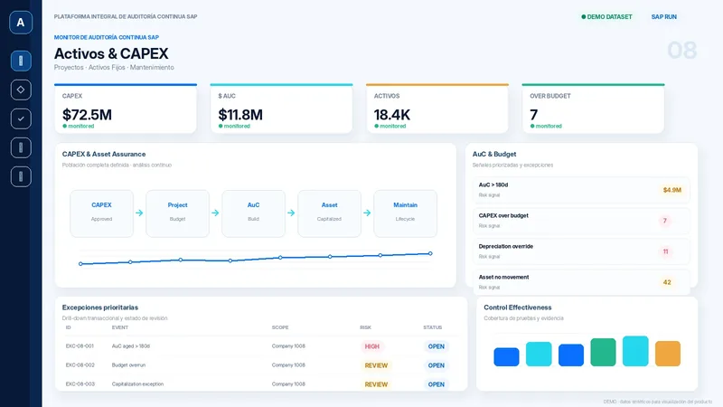
Task: Open the CAPEX over budget risk signal
Action: click(x=581, y=221)
